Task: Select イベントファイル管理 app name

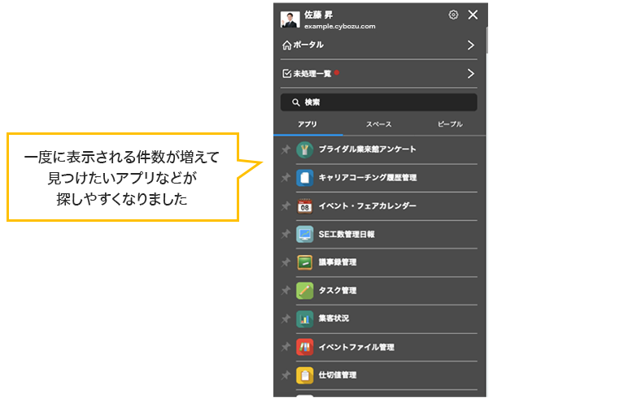Action: coord(356,347)
